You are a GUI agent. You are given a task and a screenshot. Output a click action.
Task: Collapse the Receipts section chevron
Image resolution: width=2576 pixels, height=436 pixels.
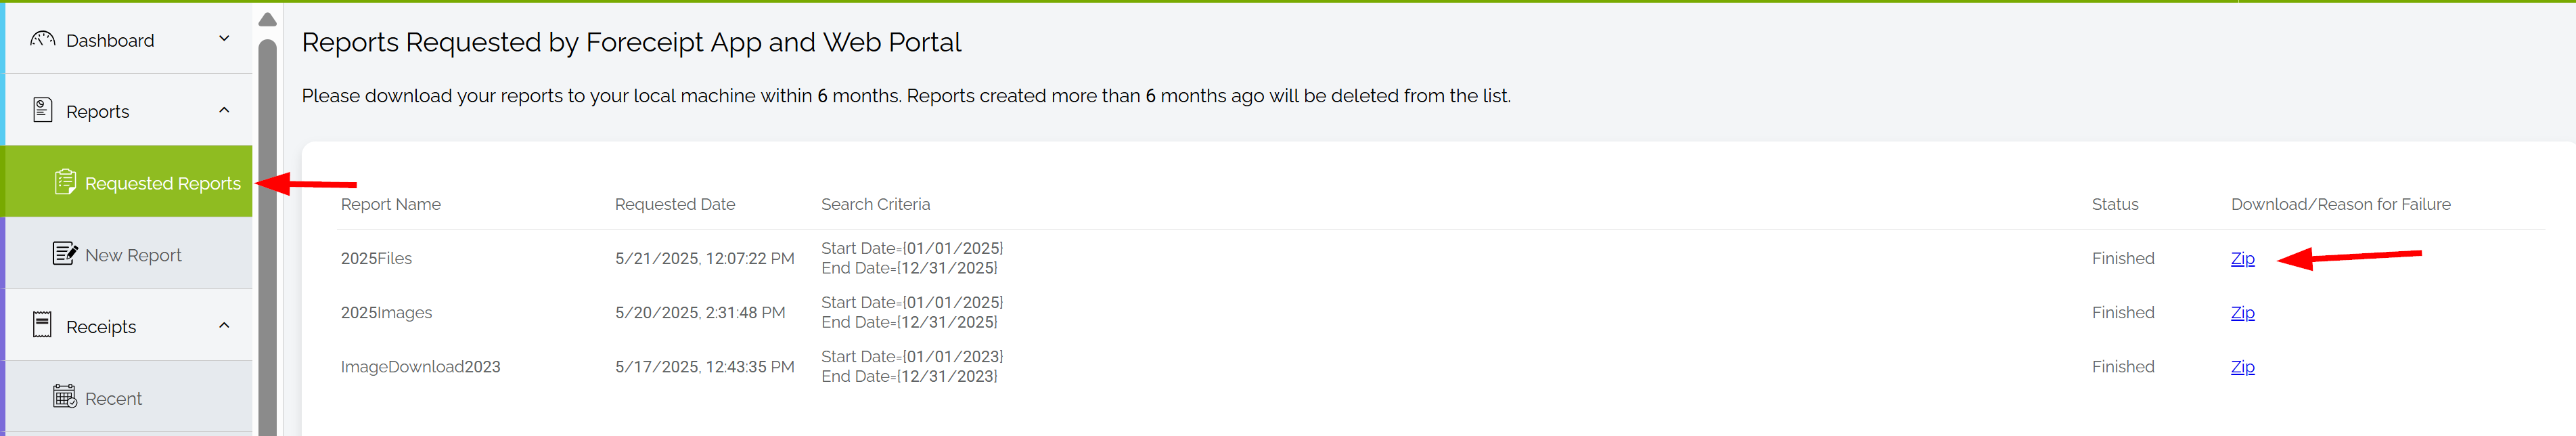pyautogui.click(x=224, y=325)
